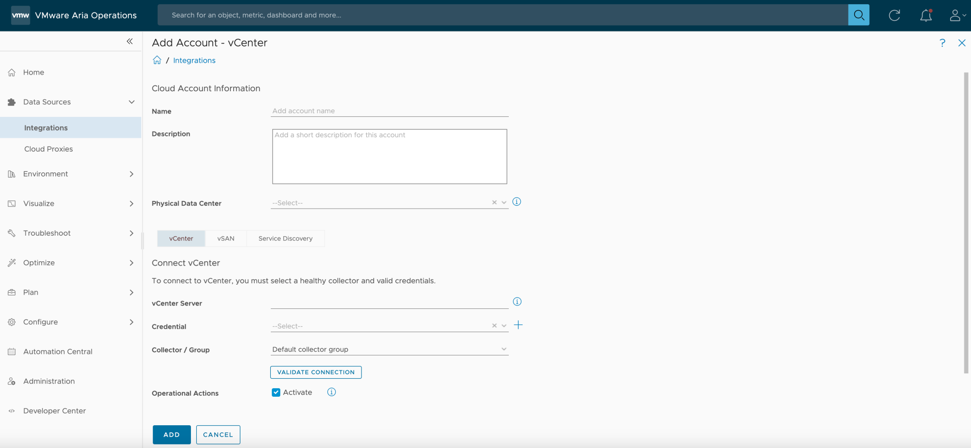Open the notifications bell

pyautogui.click(x=925, y=15)
